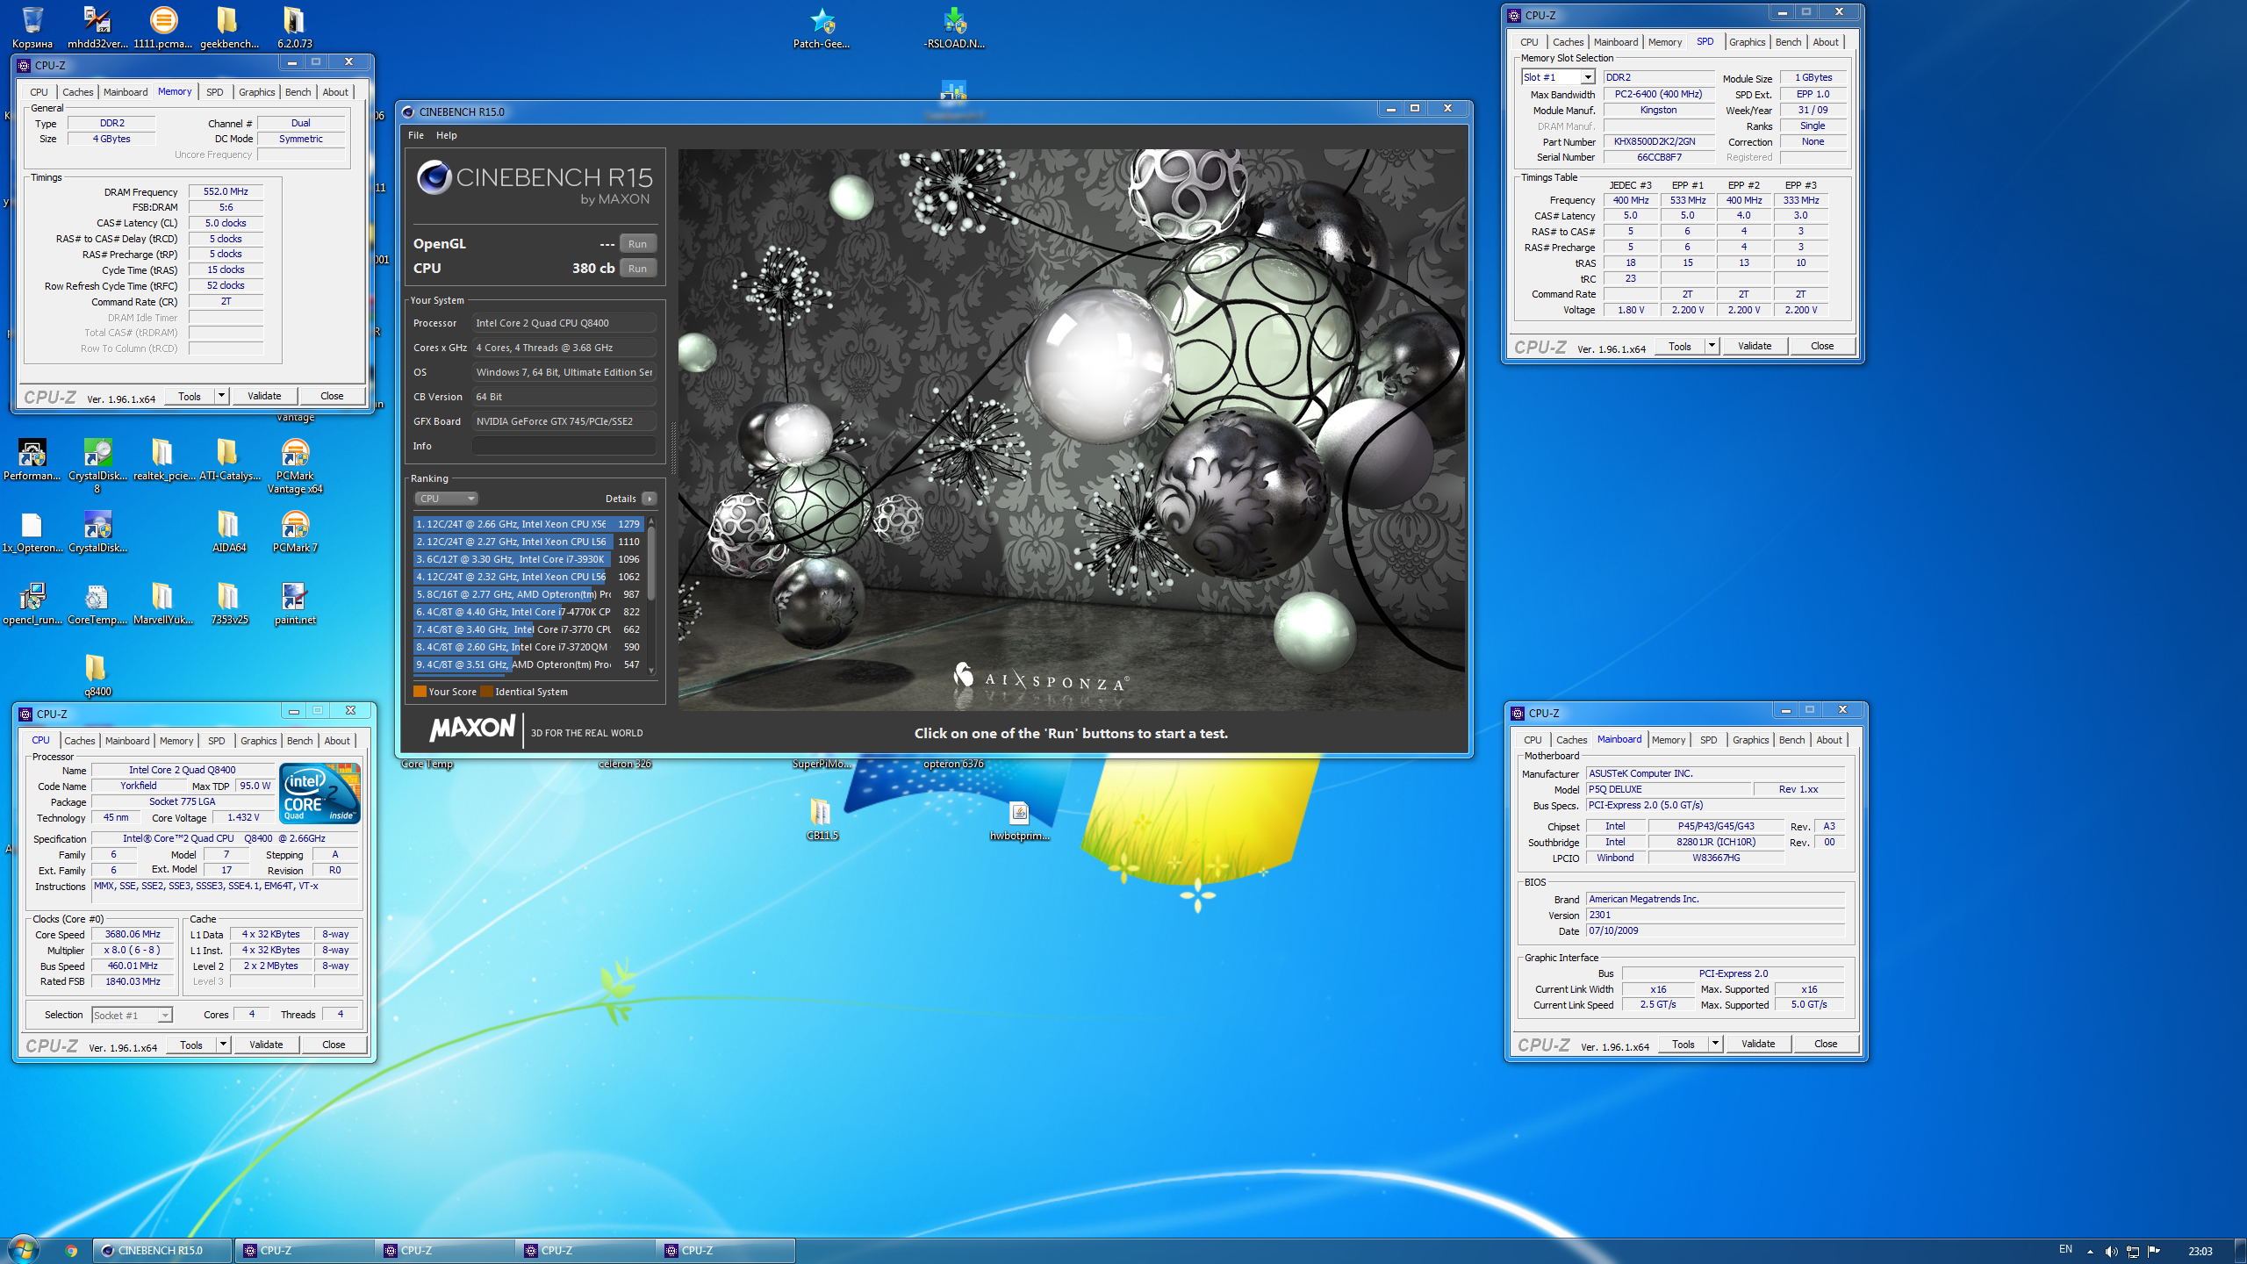This screenshot has height=1264, width=2247.
Task: Open the Performance desktop icon
Action: tap(32, 460)
